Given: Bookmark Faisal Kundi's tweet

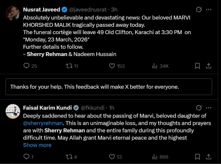Looking at the screenshot, I should tap(197, 157).
